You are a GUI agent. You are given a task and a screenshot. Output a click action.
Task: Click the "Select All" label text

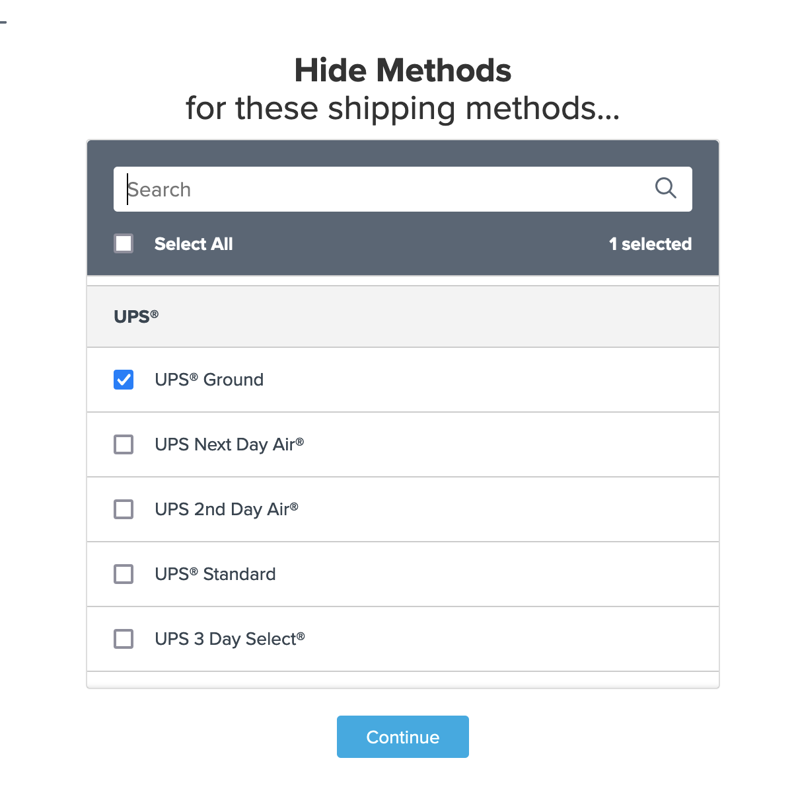point(194,244)
